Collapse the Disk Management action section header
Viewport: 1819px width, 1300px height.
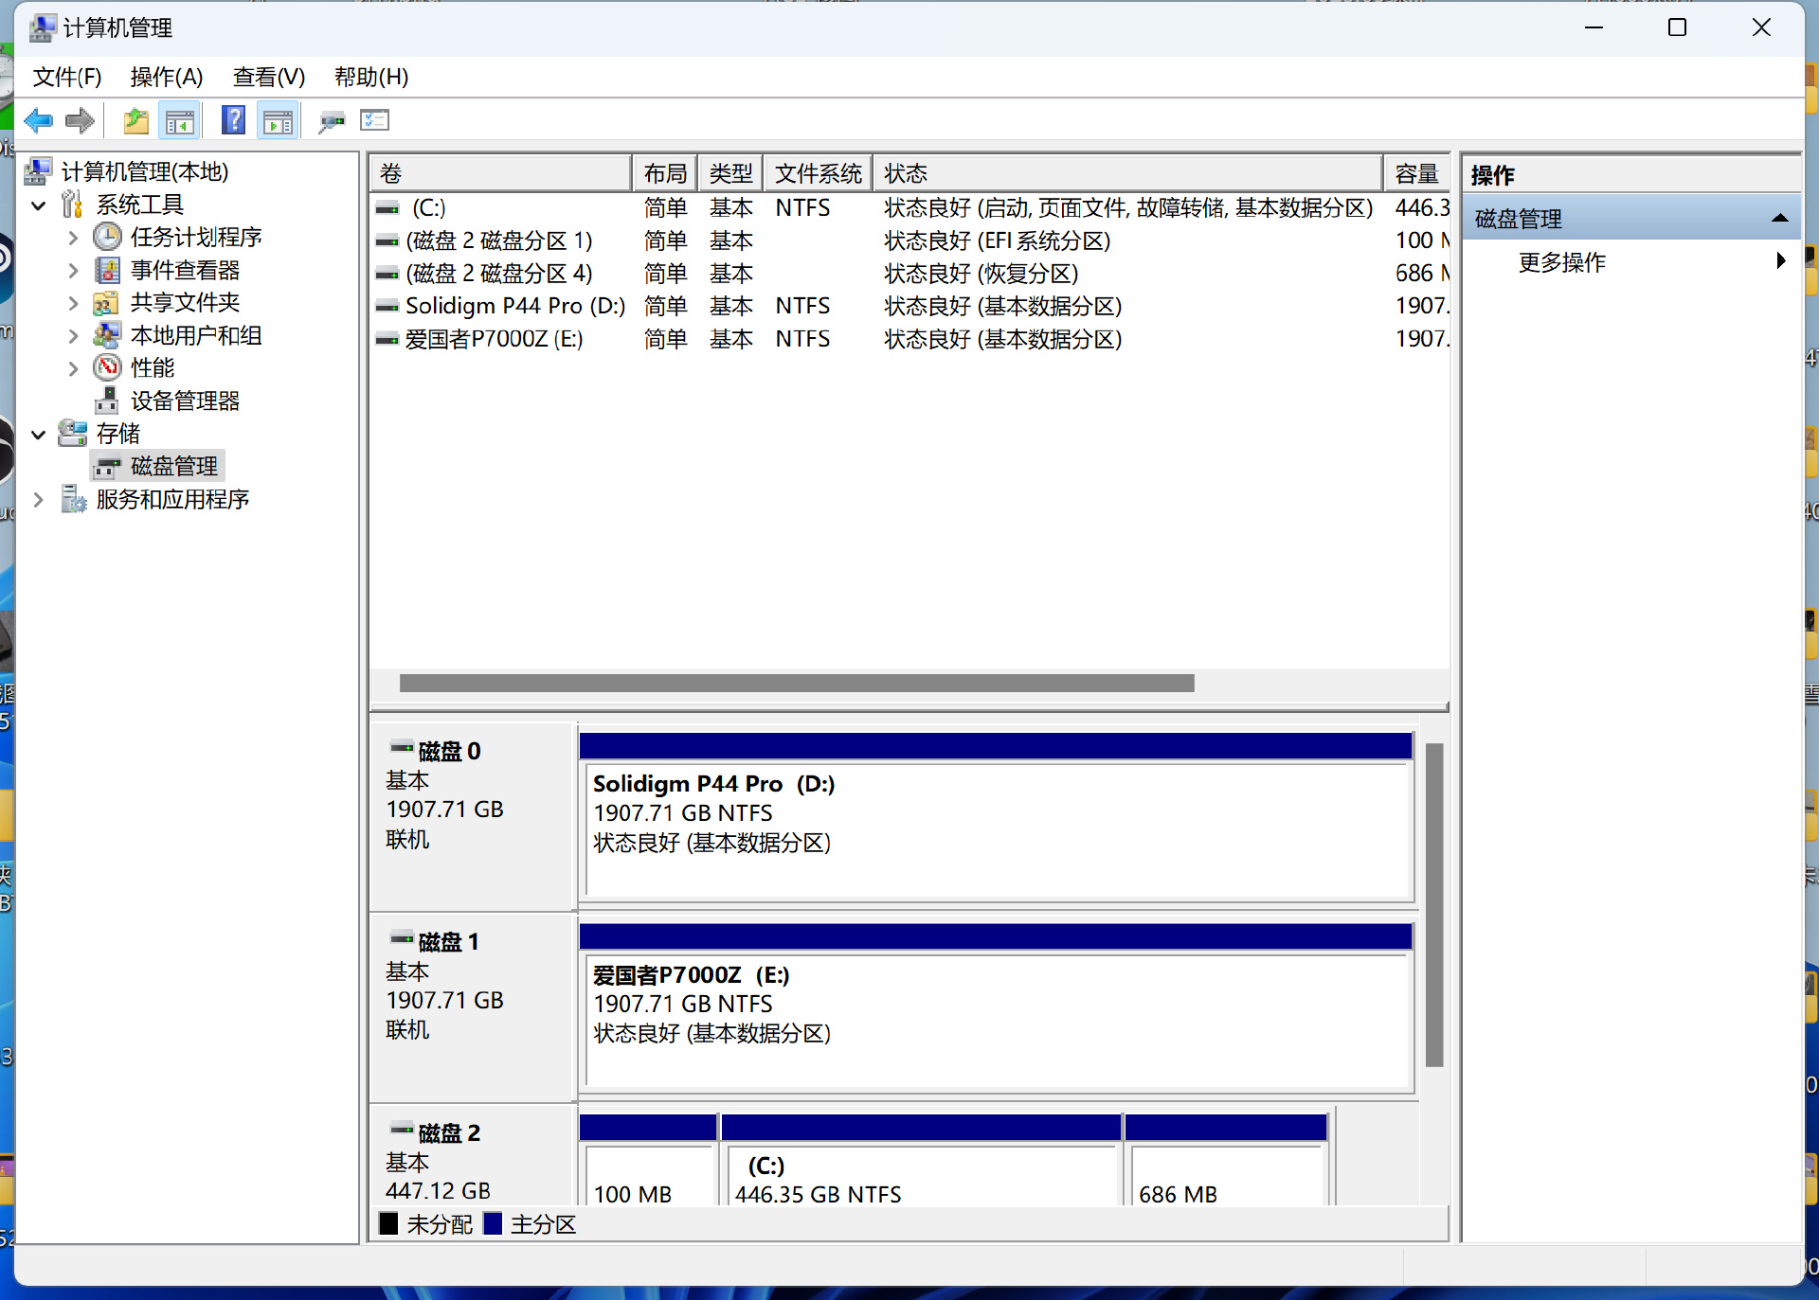tap(1779, 219)
